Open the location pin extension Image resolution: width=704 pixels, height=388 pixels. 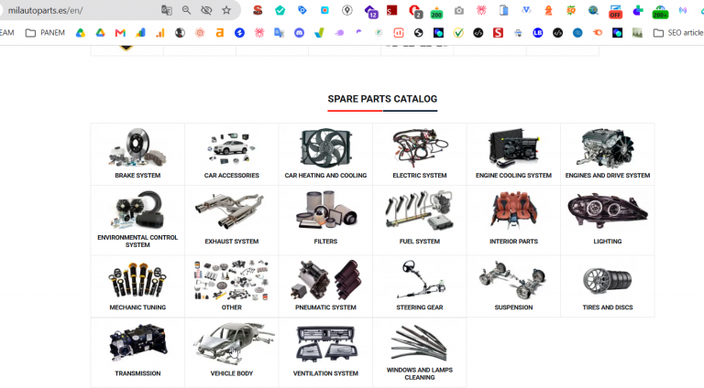point(347,10)
